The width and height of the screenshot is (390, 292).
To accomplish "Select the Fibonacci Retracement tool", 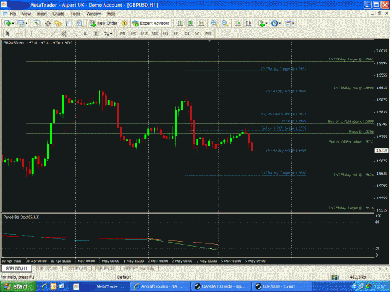I will 74,34.
